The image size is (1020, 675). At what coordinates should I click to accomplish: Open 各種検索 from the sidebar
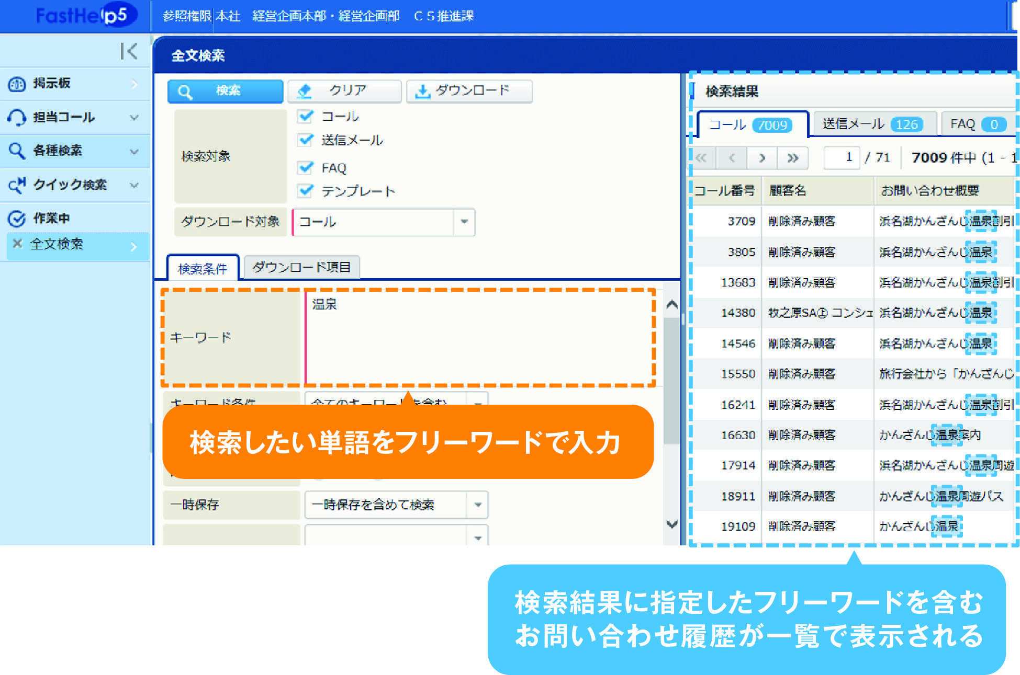tap(58, 151)
